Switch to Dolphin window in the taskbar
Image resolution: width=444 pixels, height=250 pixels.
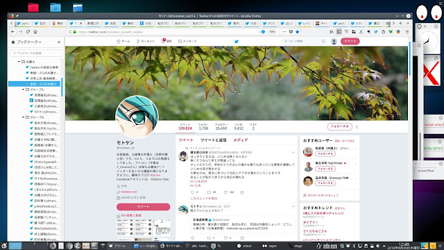[x=145, y=246]
